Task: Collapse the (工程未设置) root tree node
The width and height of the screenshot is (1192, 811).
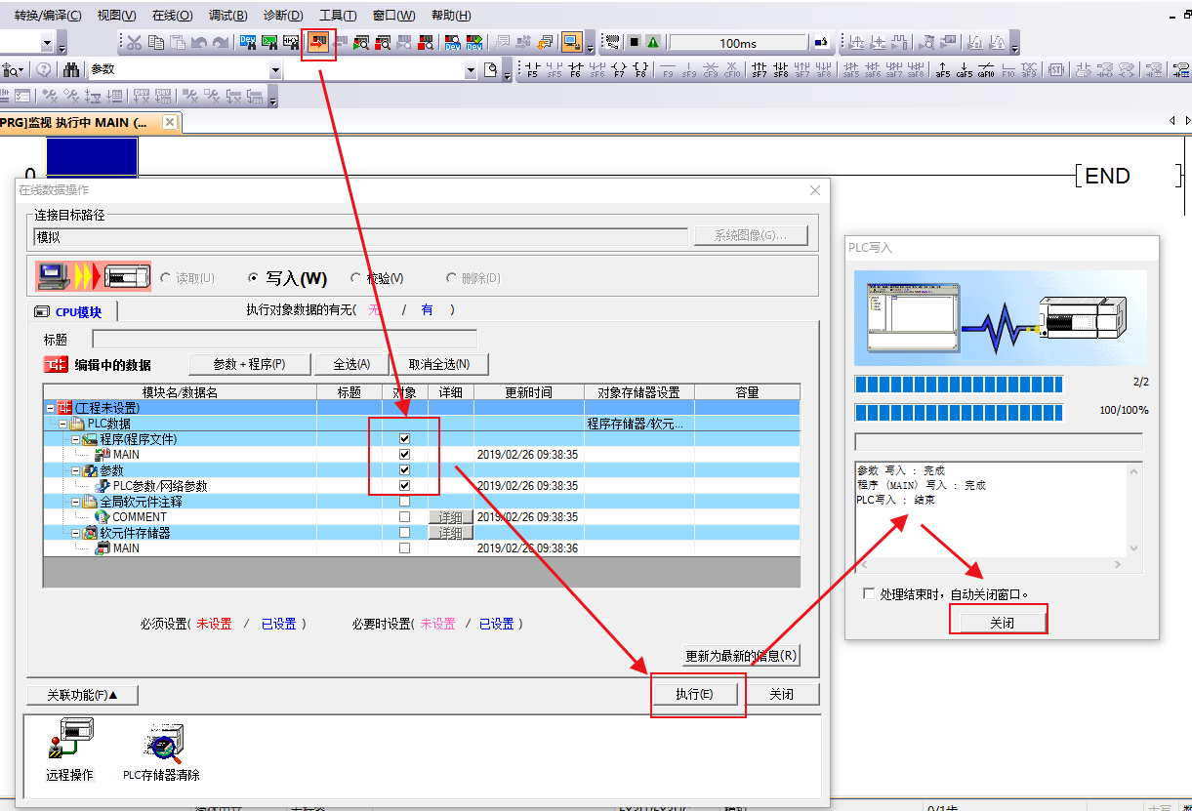Action: point(51,408)
